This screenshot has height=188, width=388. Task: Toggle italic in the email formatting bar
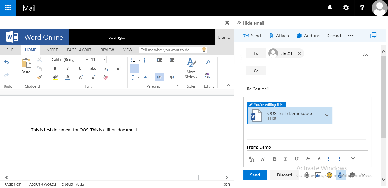[x=285, y=159]
